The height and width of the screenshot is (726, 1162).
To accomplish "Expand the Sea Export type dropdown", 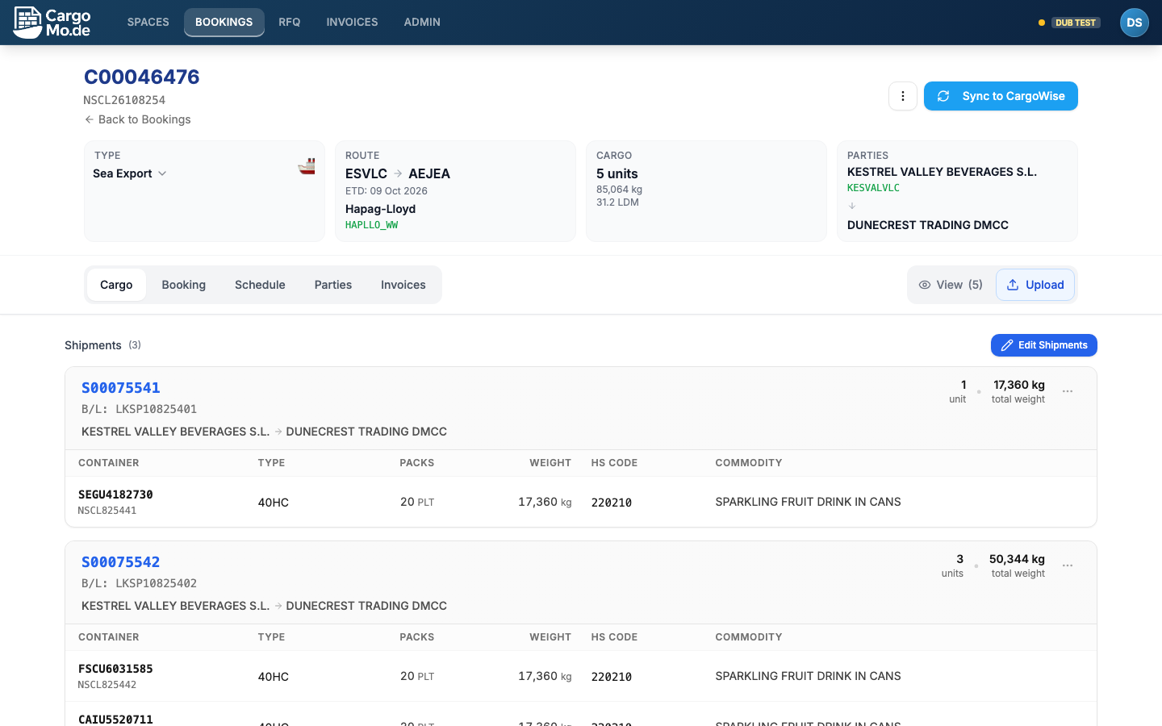I will tap(130, 173).
